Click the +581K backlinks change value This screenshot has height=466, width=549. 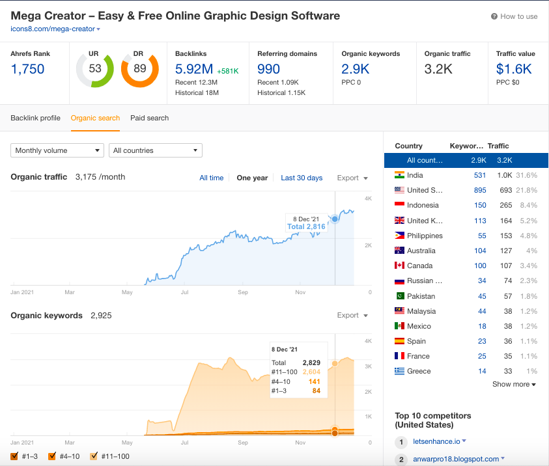click(228, 71)
